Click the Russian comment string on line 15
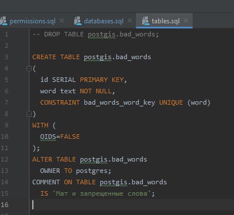234x215 pixels. (x=101, y=193)
